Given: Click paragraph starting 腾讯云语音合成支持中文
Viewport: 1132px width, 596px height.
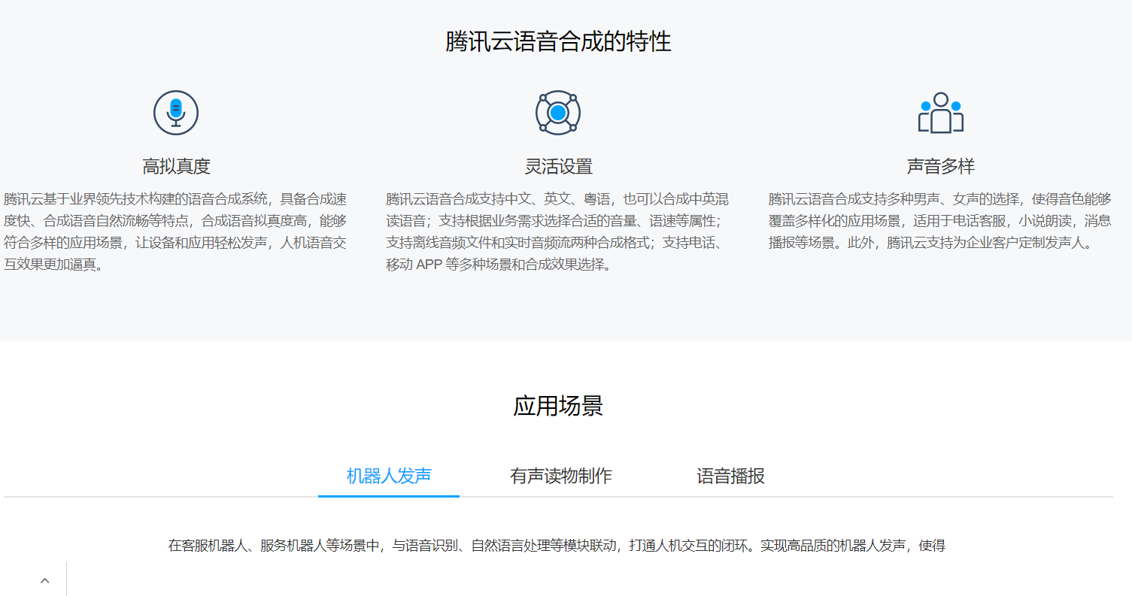Looking at the screenshot, I should click(558, 232).
